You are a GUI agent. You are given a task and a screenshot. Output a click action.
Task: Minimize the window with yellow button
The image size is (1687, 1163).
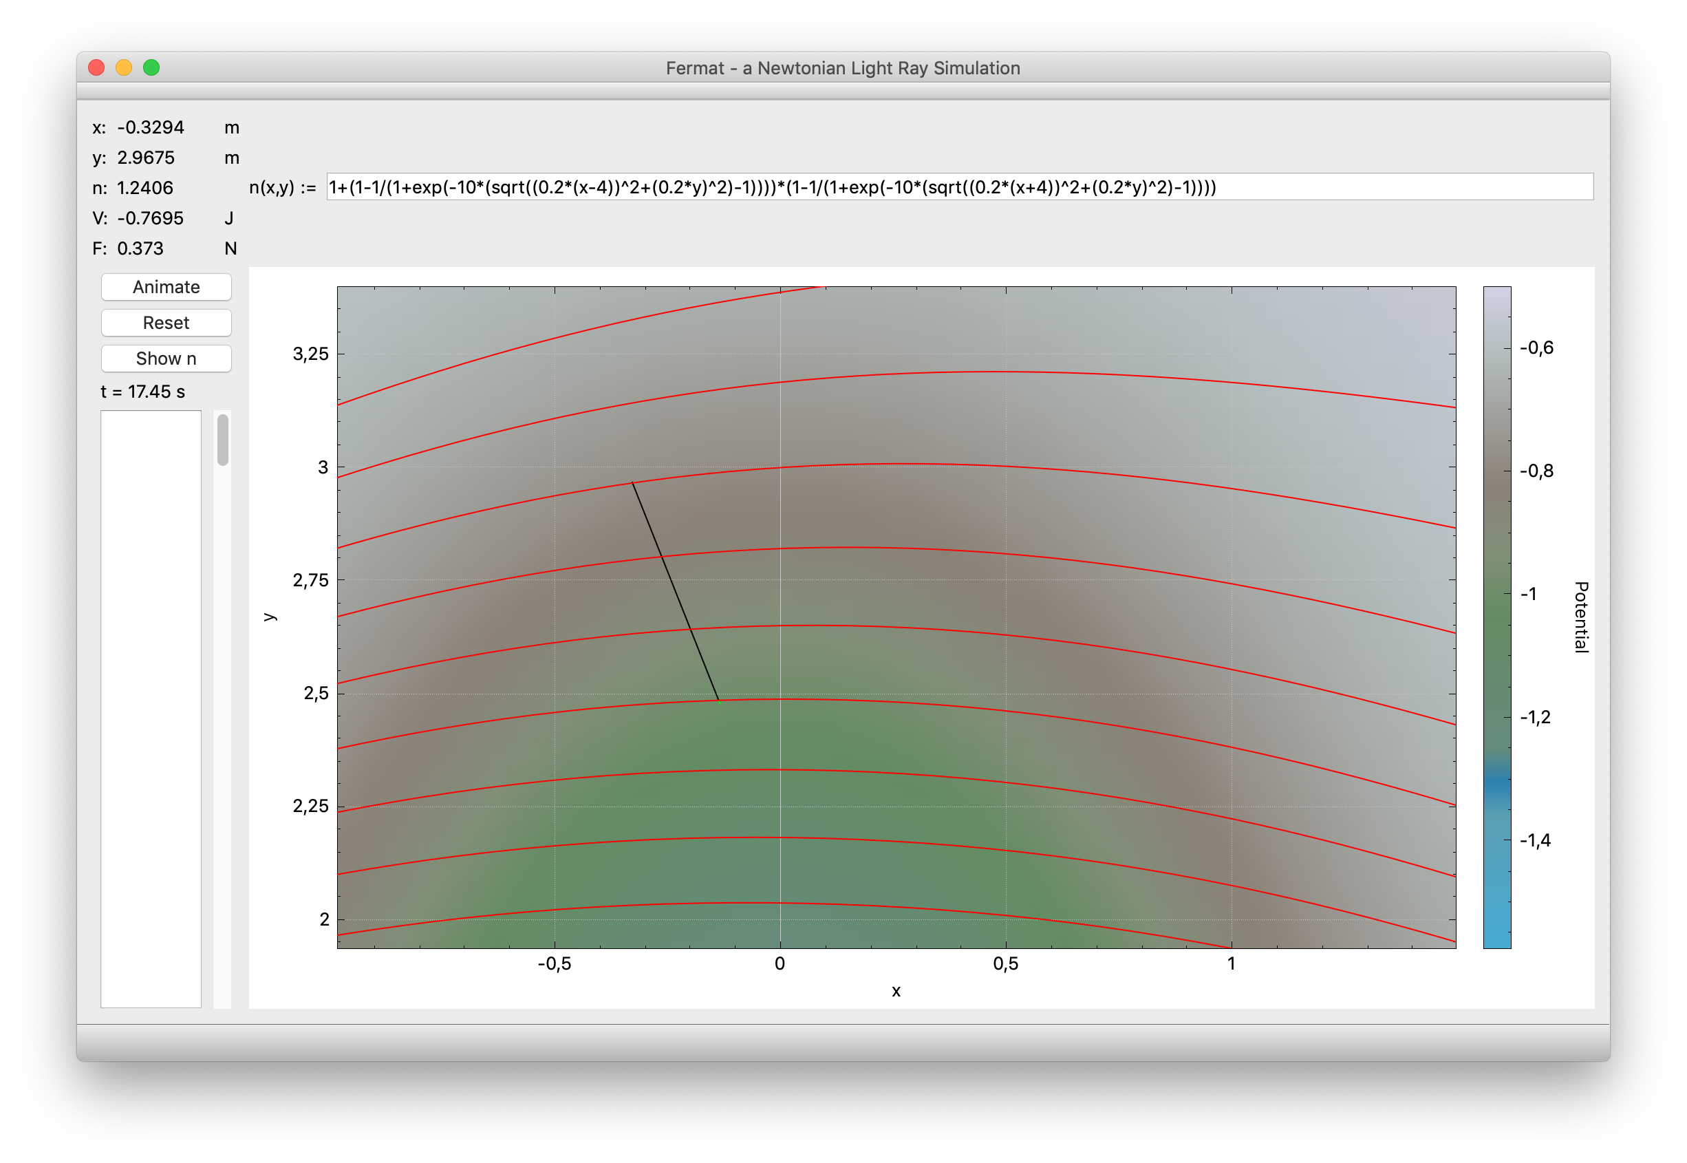(124, 67)
